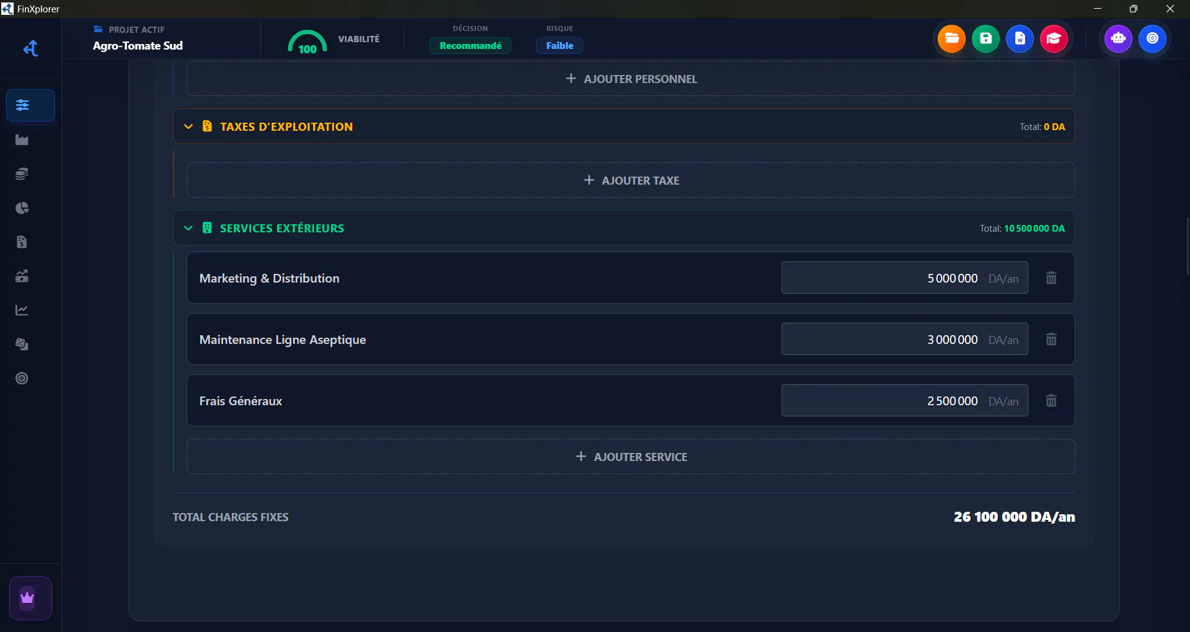Edit the Frais Généraux amount field

(x=904, y=401)
